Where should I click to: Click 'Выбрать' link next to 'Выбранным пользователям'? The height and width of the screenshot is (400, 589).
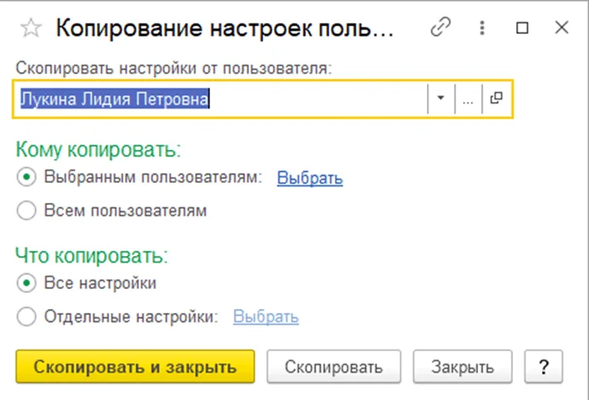[x=309, y=177]
